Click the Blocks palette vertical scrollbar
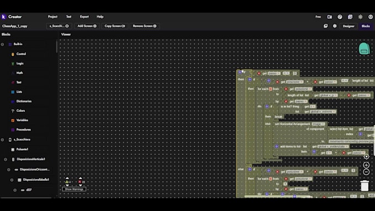The image size is (375, 211). (x=57, y=46)
